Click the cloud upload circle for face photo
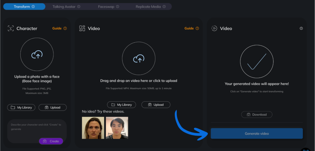315x151 pixels. [37, 54]
